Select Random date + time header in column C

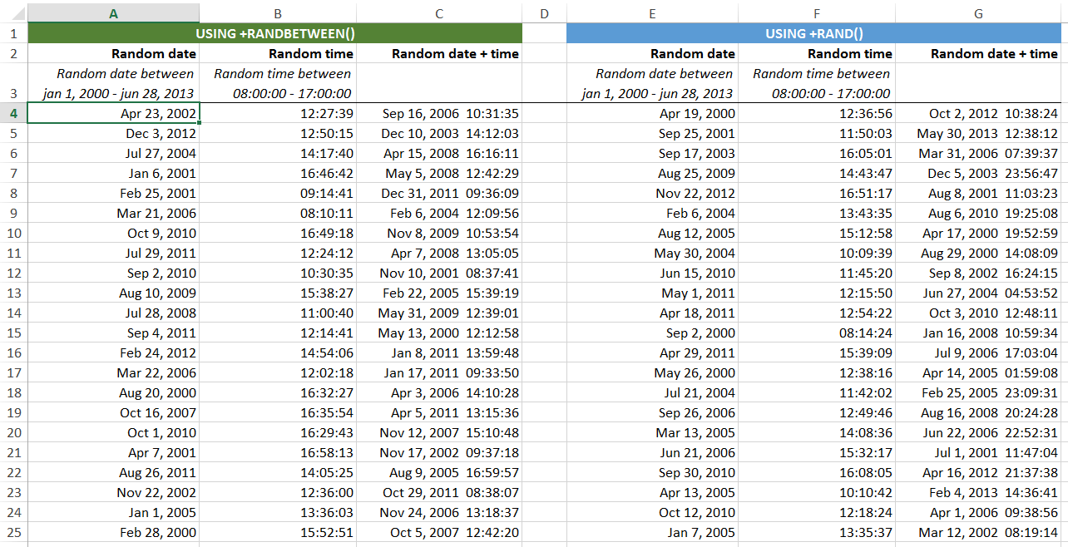click(x=439, y=53)
